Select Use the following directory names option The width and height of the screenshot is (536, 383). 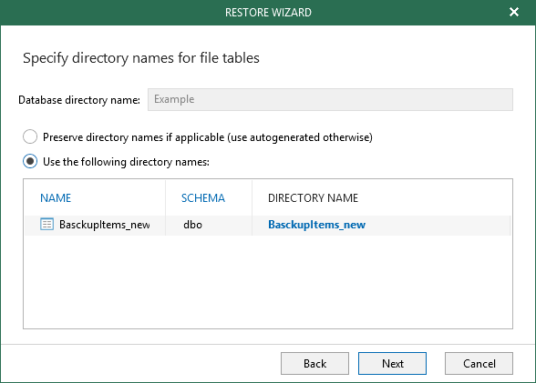(30, 161)
